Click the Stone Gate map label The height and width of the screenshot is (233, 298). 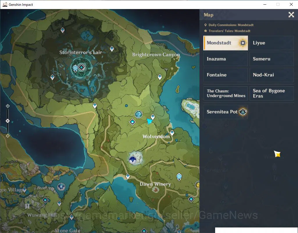[x=67, y=231]
